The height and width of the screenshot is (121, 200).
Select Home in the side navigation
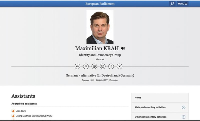coord(138,98)
